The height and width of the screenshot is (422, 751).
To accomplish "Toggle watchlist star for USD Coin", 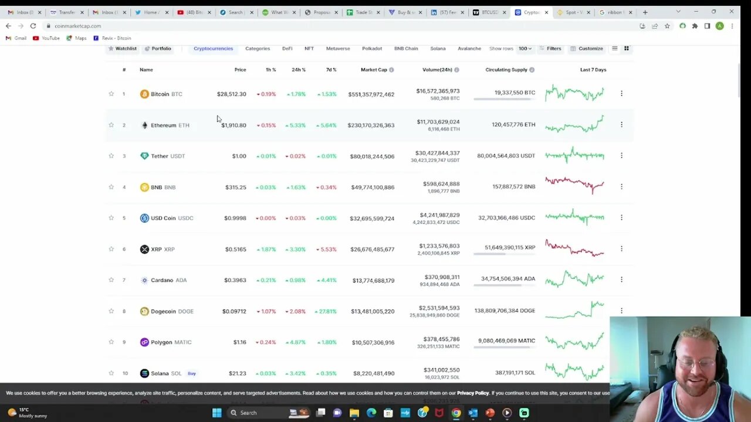I will tap(111, 218).
